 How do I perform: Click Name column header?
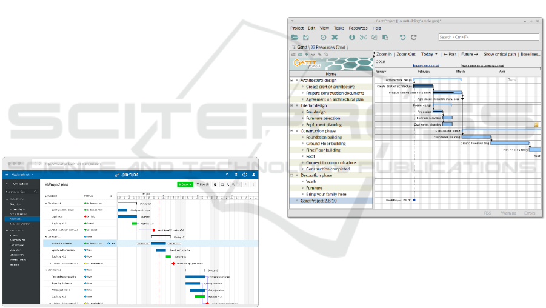[x=331, y=74]
